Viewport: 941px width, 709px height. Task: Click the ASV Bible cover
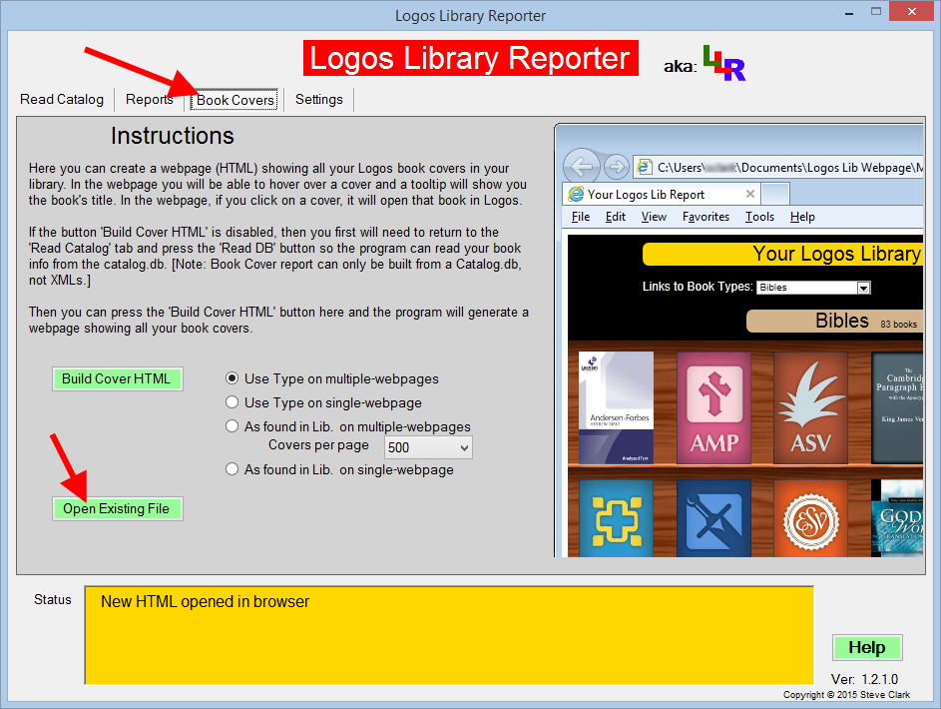tap(810, 407)
